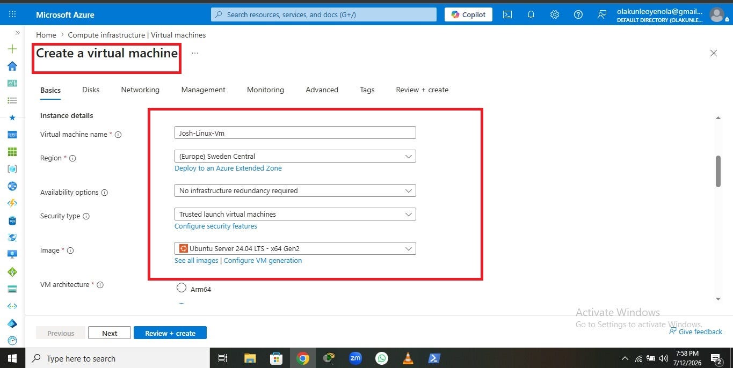Show info tooltip for Availability options
The height and width of the screenshot is (368, 733).
pyautogui.click(x=105, y=193)
